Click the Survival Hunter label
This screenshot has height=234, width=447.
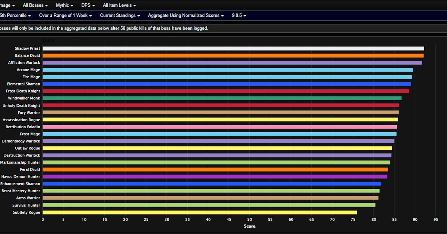pos(26,205)
